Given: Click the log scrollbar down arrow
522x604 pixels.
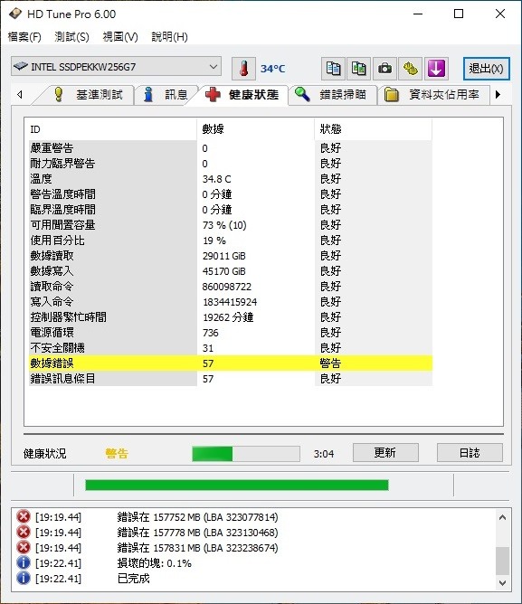Looking at the screenshot, I should (x=502, y=583).
